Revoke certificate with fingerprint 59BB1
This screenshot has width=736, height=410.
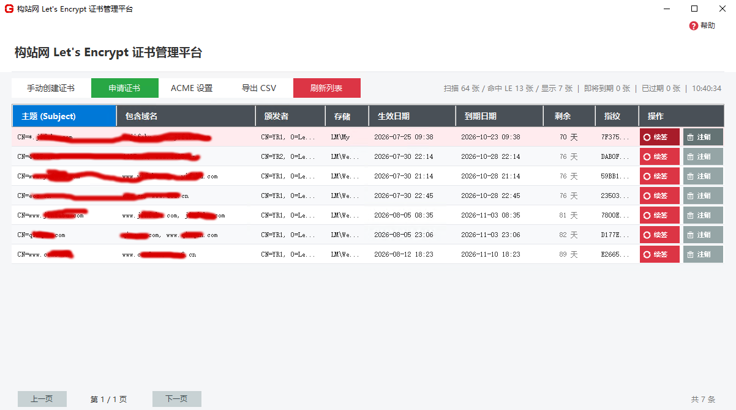tap(703, 176)
